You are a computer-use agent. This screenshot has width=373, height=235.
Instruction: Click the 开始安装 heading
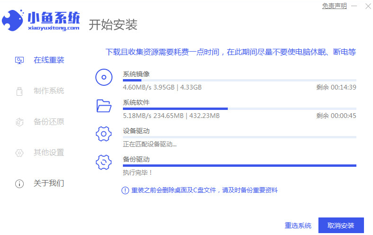[113, 25]
